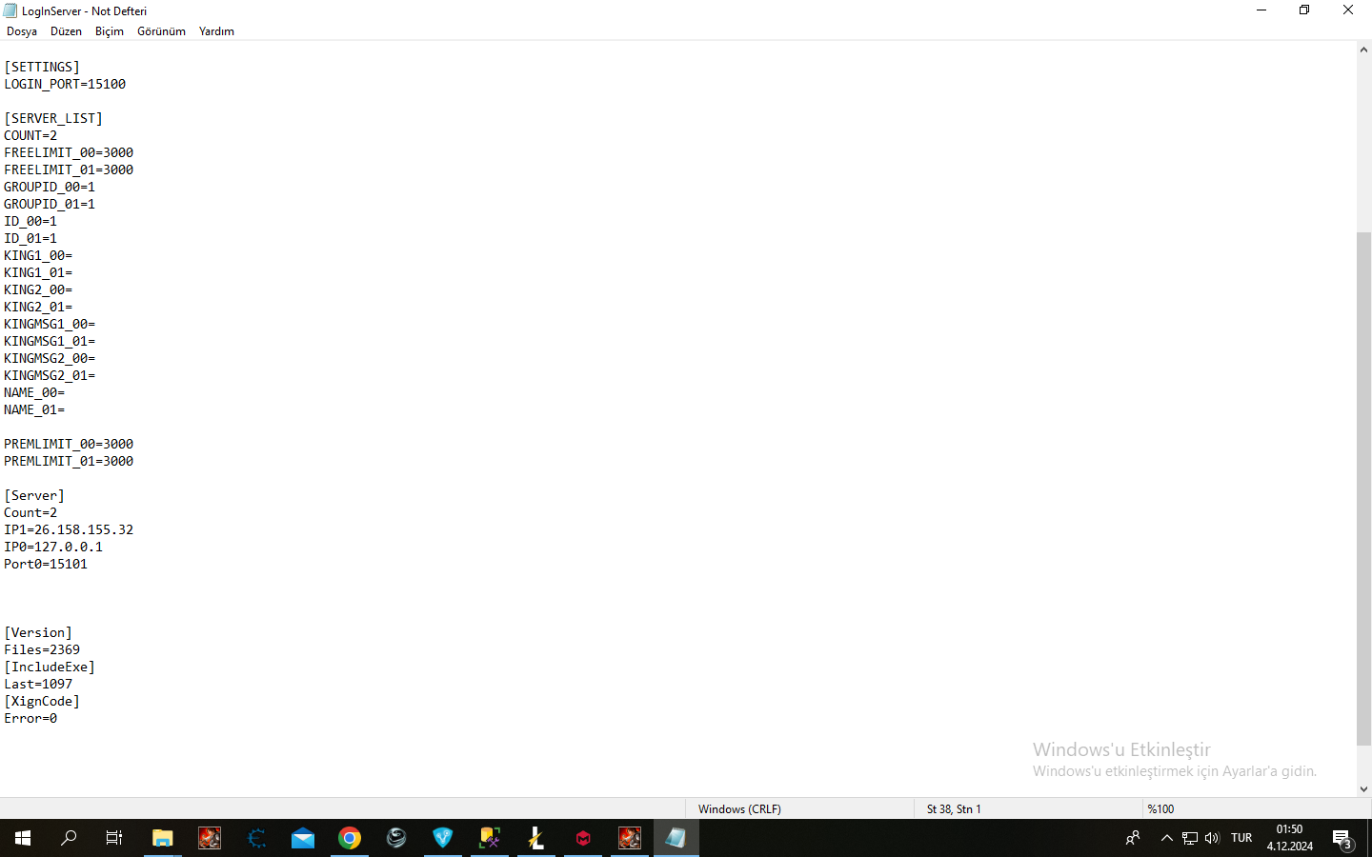Open the Düzen menu
Viewport: 1372px width, 857px height.
[66, 31]
